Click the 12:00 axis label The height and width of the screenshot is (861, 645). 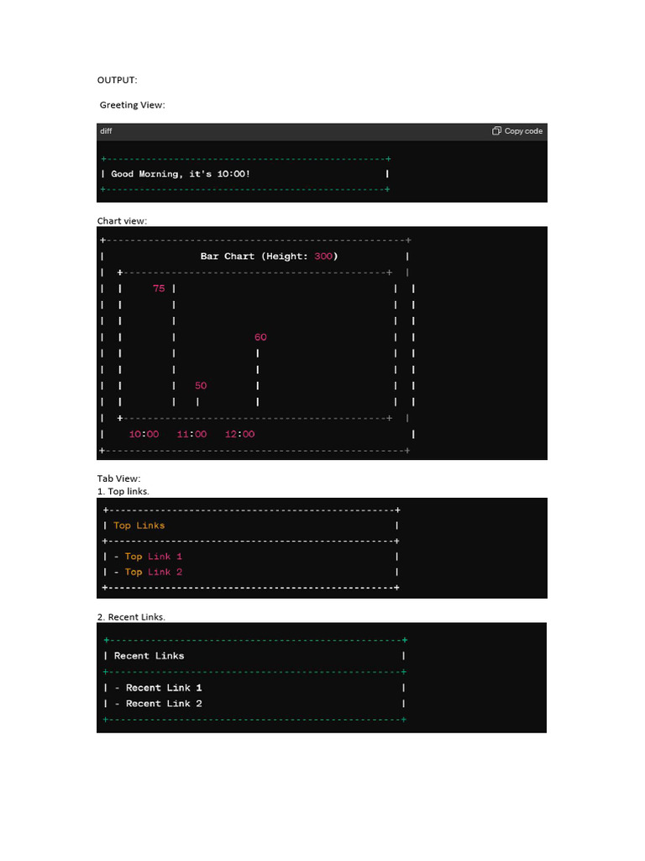point(239,435)
